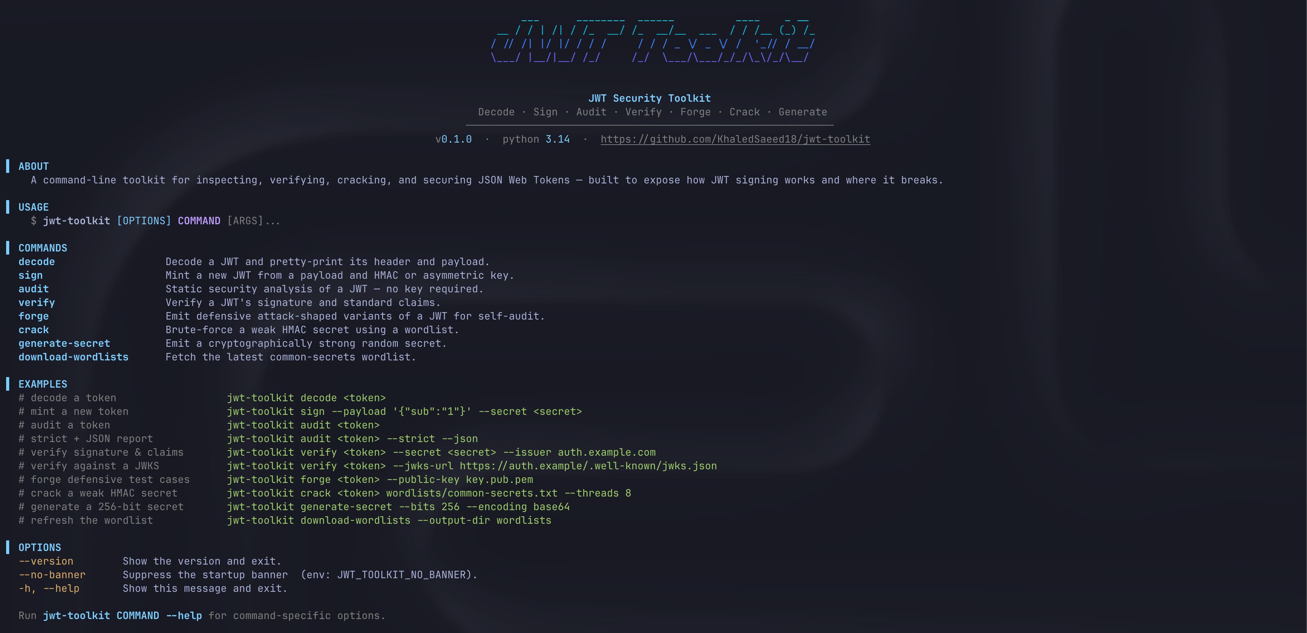Click the '-h, --help' option
Image resolution: width=1307 pixels, height=633 pixels.
49,588
